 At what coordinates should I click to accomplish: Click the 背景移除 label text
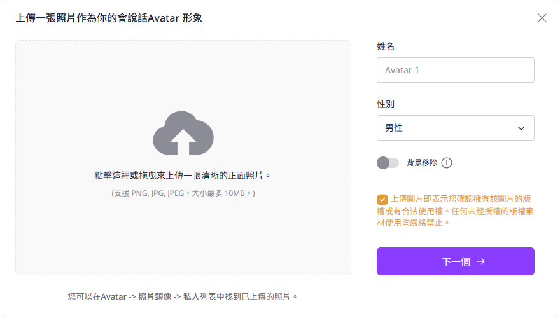coord(422,163)
